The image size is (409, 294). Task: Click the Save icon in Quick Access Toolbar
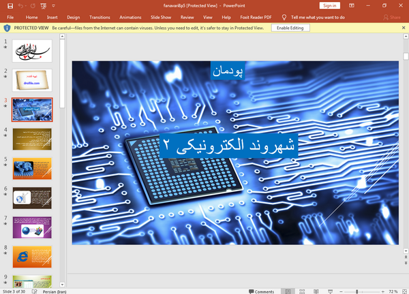tap(10, 5)
